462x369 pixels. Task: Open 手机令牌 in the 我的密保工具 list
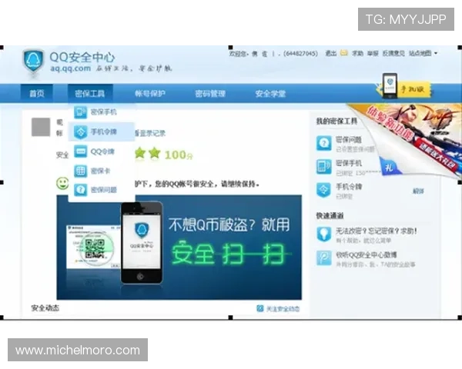pyautogui.click(x=349, y=187)
